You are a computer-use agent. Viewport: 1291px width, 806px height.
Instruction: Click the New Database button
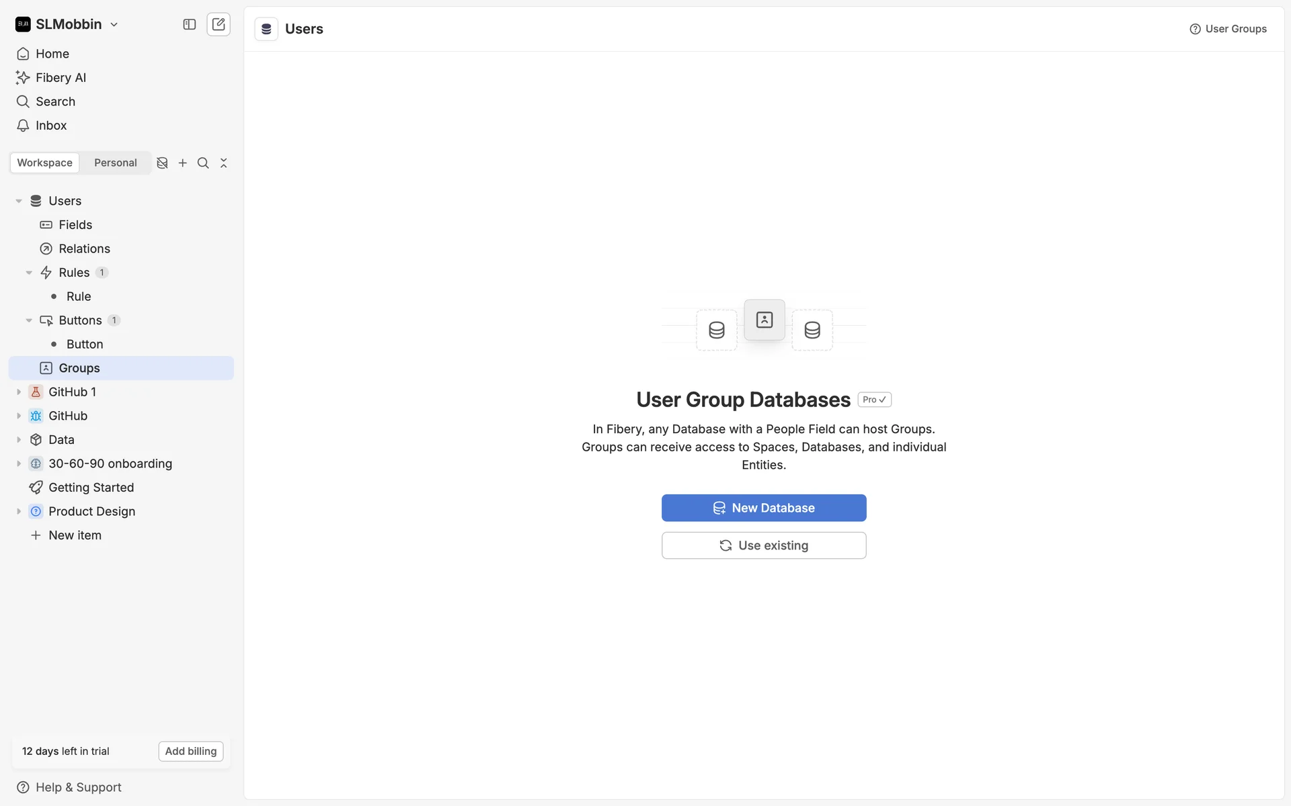tap(764, 508)
